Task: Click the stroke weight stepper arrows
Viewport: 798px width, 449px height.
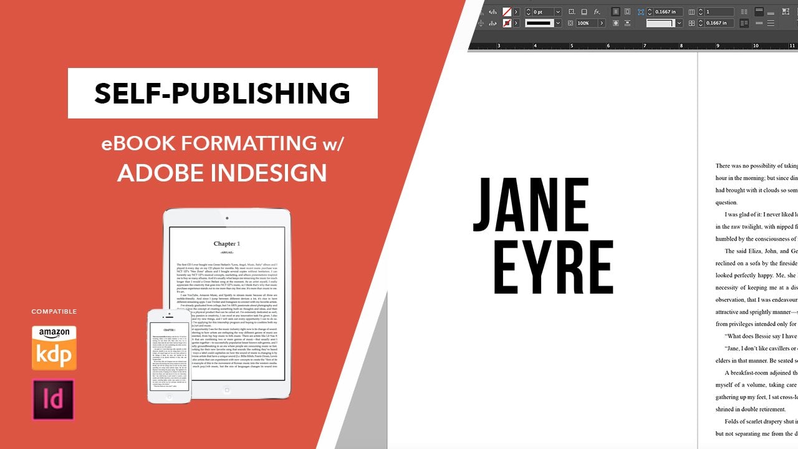Action: (528, 12)
